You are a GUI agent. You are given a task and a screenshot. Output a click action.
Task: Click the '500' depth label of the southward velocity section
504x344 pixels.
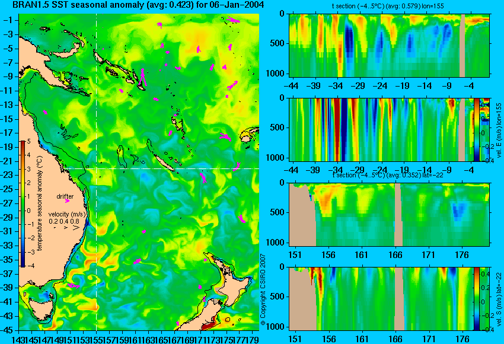coord(277,297)
